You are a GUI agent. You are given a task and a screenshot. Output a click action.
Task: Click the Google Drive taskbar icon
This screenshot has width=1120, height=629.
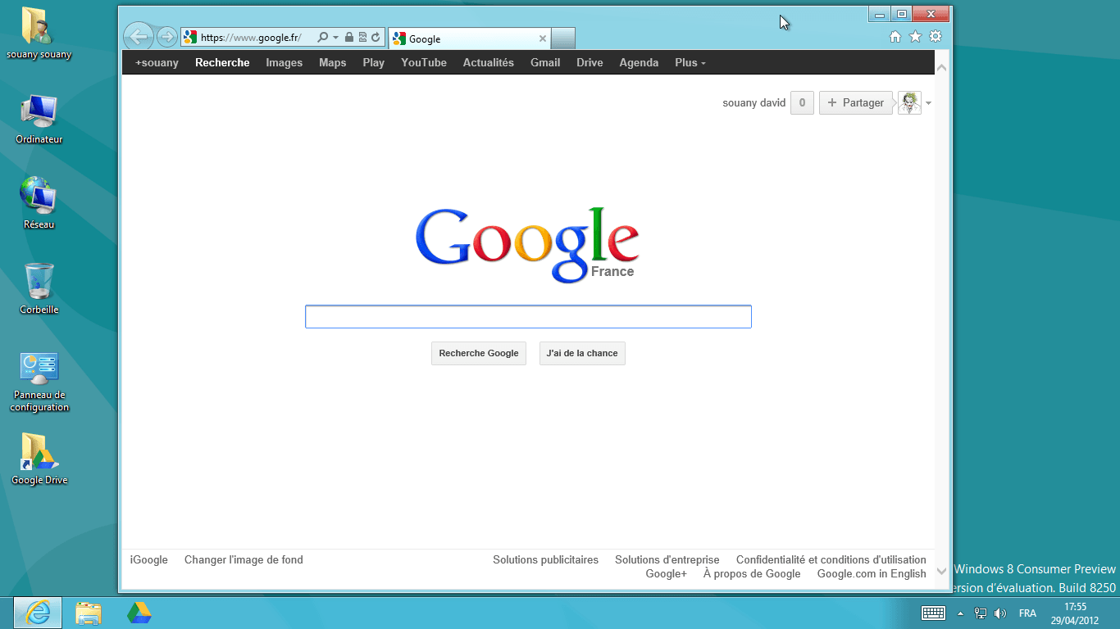point(139,613)
